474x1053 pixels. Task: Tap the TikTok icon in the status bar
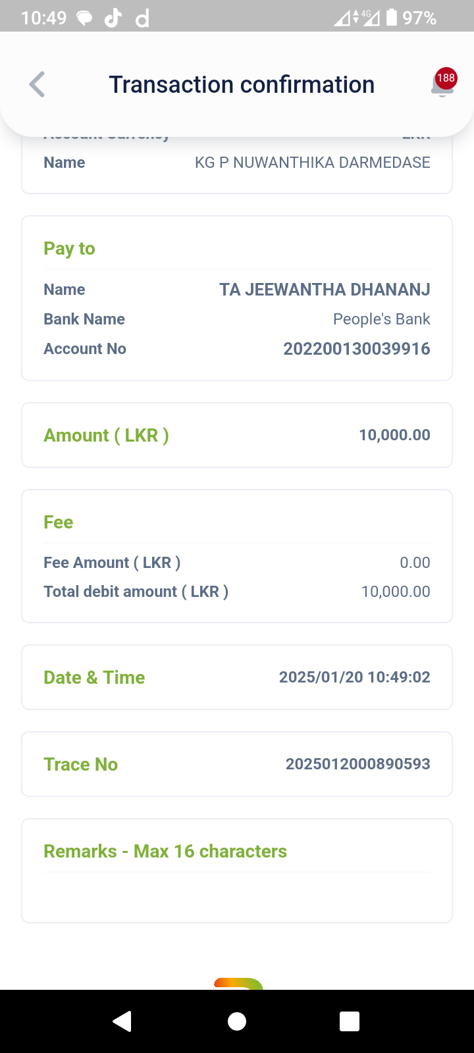click(113, 18)
